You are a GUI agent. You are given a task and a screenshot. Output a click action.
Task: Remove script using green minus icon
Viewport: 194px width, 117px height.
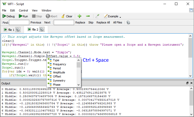[x=88, y=16]
